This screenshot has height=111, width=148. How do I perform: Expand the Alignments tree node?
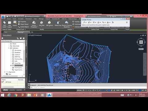5,72
